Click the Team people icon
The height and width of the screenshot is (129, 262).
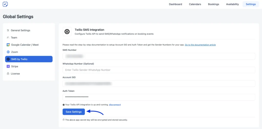tap(8, 38)
